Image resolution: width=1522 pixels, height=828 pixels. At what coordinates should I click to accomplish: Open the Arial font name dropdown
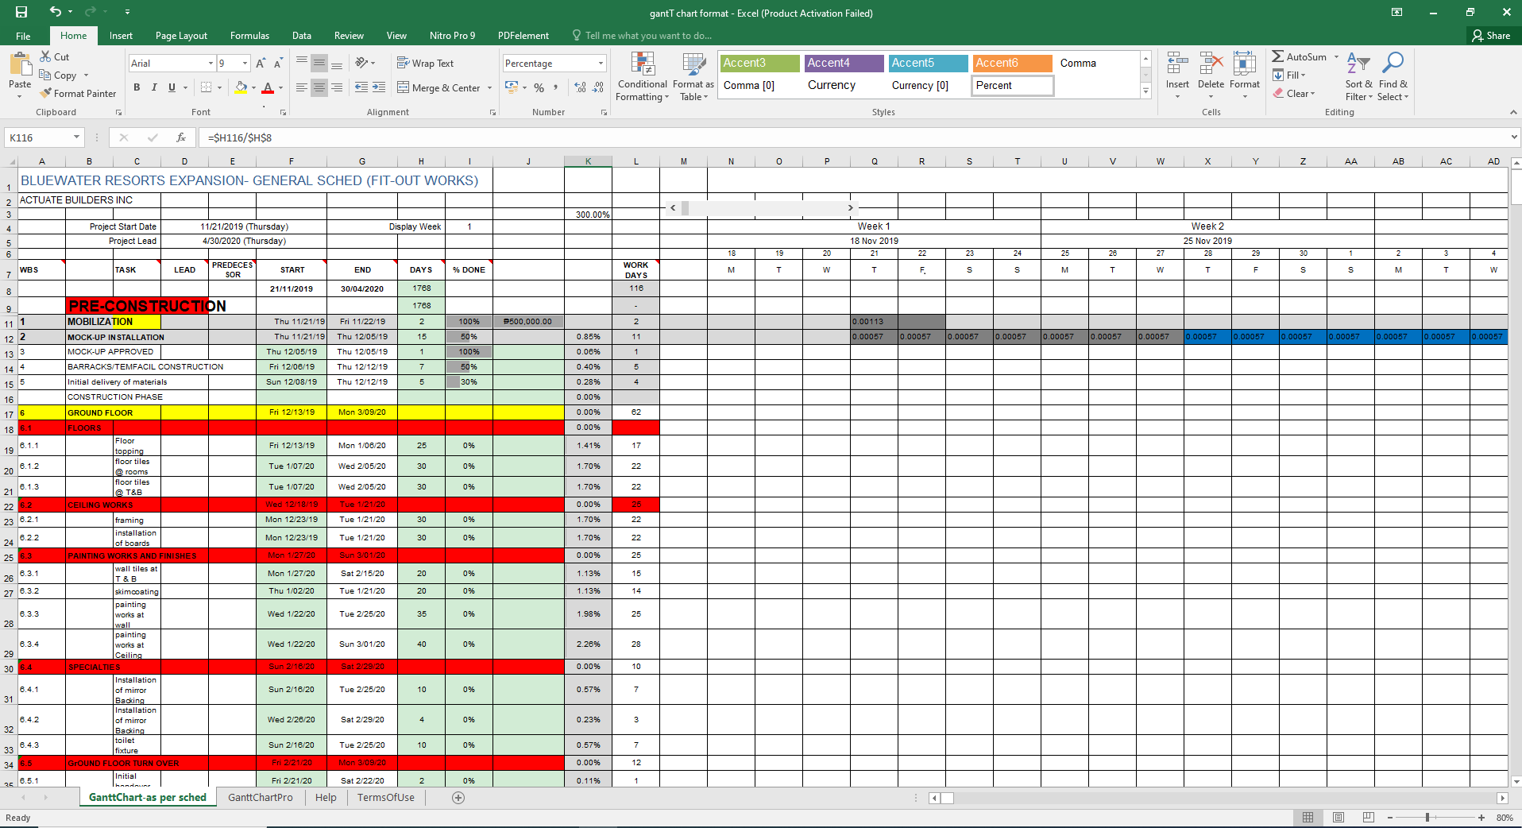[211, 64]
